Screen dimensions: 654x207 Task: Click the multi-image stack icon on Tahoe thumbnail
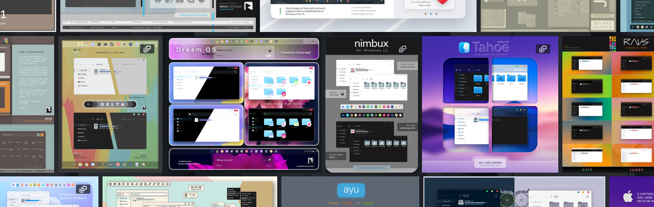[543, 49]
